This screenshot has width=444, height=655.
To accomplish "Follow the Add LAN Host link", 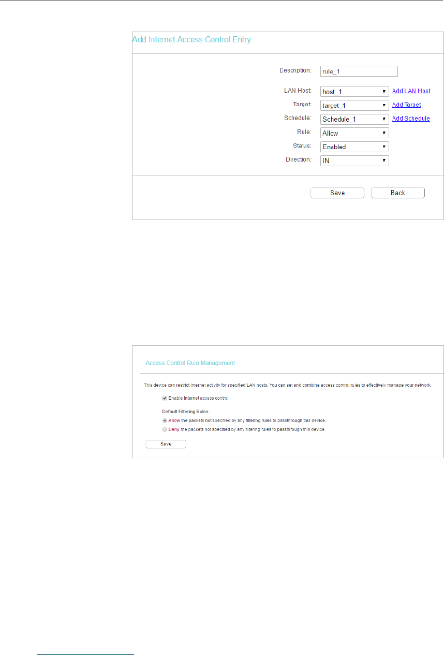I will coord(411,91).
